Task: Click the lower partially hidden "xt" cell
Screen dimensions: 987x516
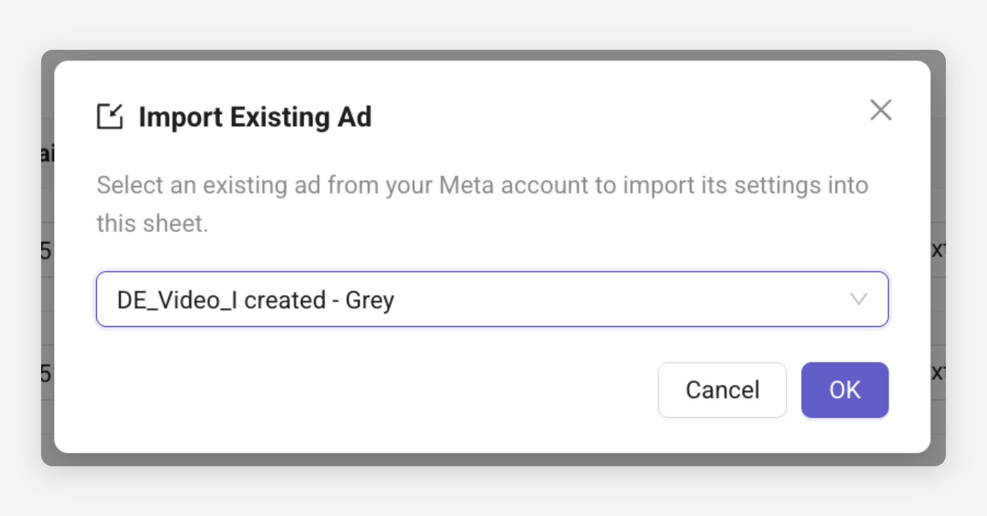Action: (938, 372)
